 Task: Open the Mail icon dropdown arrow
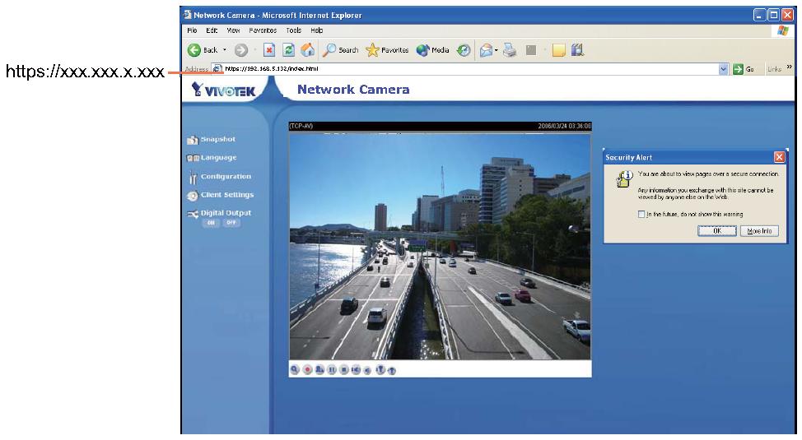(497, 50)
